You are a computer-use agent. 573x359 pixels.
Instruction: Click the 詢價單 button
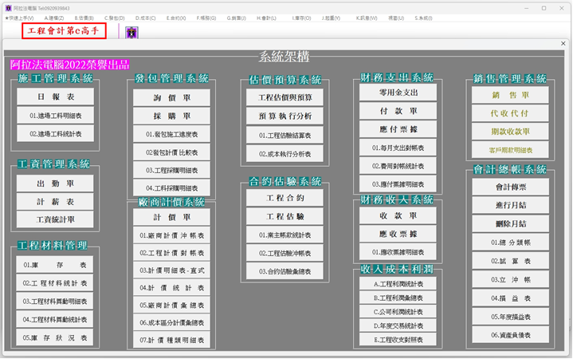[x=171, y=97]
